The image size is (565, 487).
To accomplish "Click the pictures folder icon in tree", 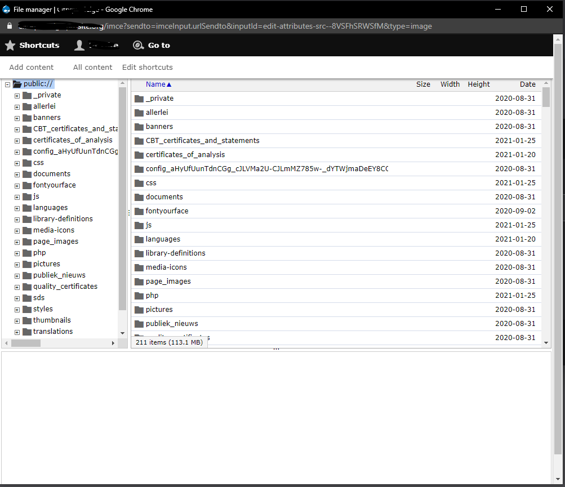I will 26,264.
